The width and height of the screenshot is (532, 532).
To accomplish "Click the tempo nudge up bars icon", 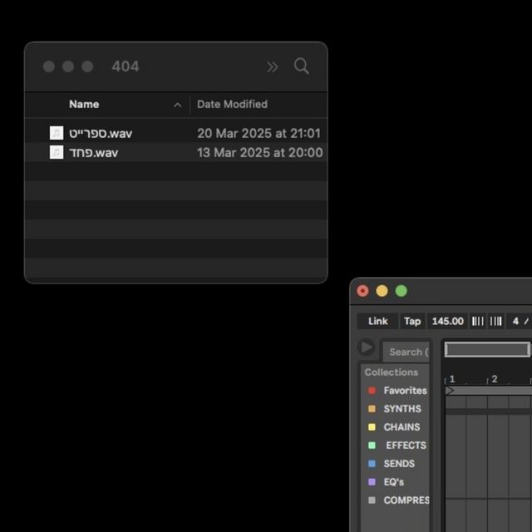I will pos(495,321).
